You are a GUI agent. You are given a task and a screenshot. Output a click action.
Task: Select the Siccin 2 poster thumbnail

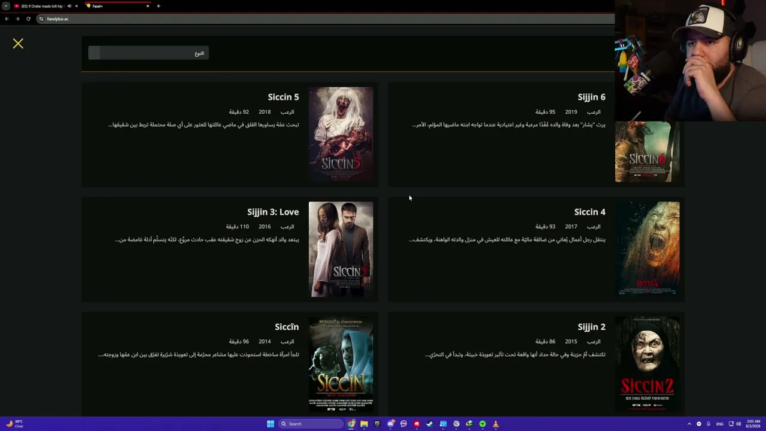(x=647, y=364)
